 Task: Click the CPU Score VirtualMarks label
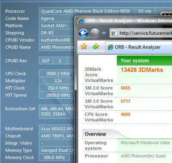click(x=99, y=117)
